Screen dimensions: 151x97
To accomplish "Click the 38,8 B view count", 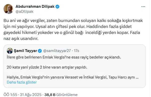I will pos(50,95).
